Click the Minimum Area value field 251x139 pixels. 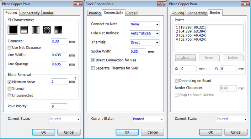(x=59, y=82)
